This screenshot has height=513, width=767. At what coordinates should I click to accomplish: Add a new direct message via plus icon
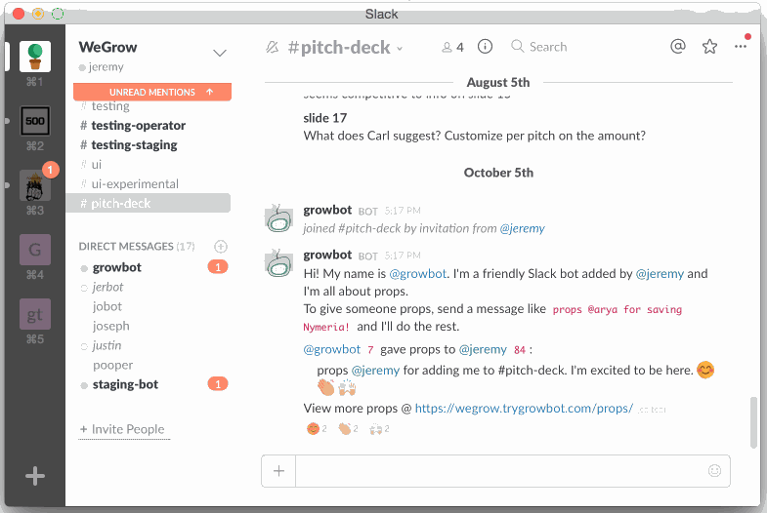coord(220,247)
